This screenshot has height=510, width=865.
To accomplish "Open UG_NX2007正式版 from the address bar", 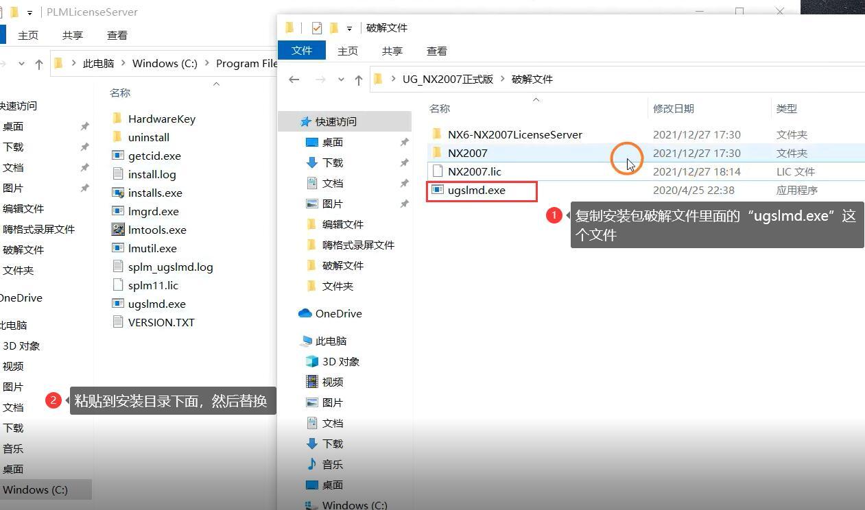I will [447, 79].
